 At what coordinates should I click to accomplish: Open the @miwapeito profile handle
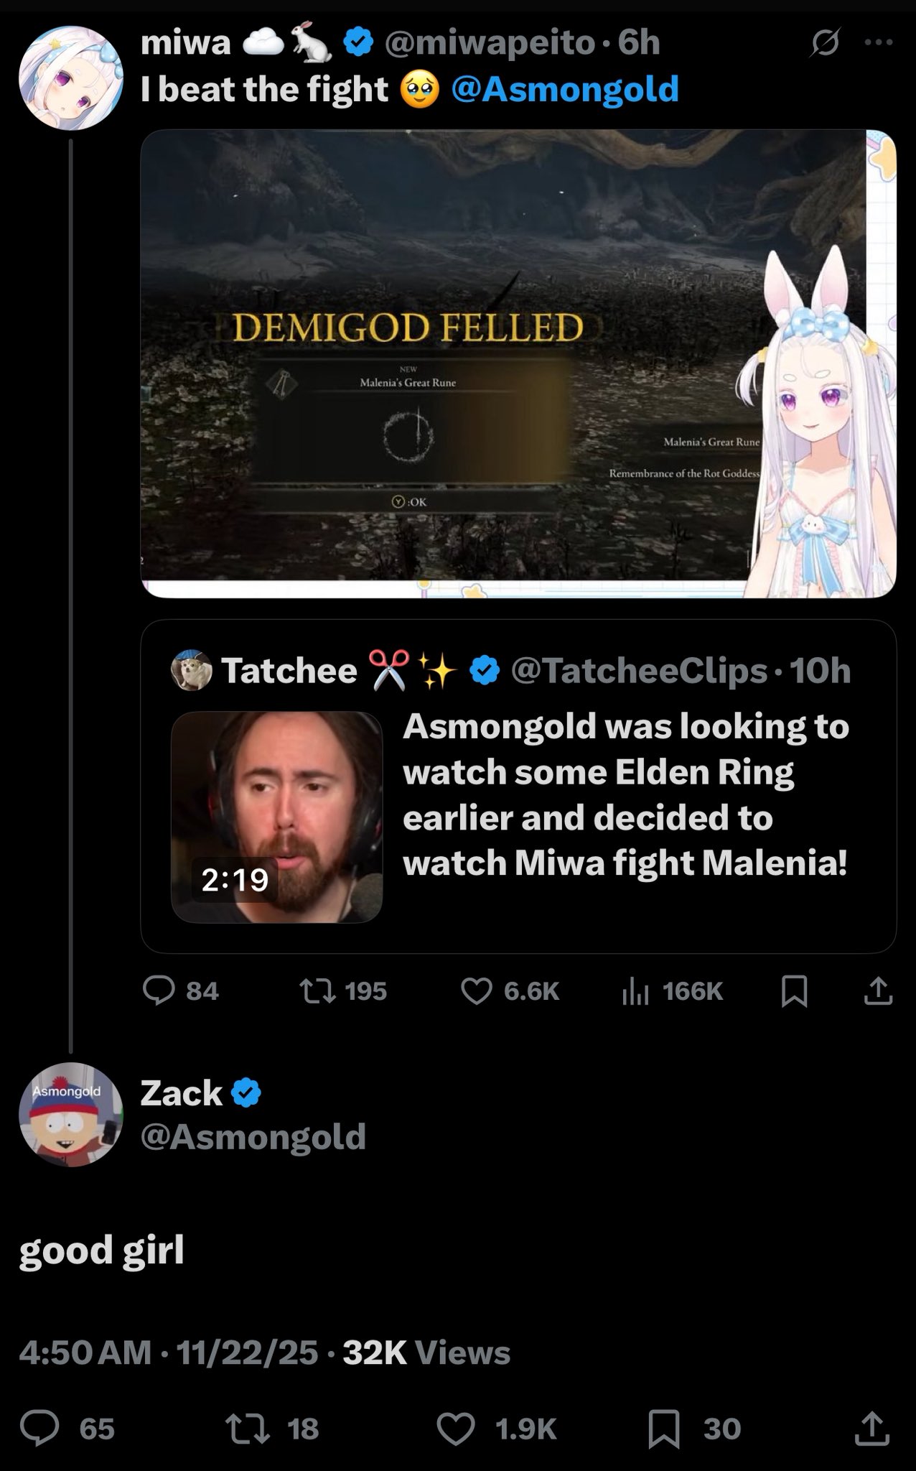(x=490, y=44)
